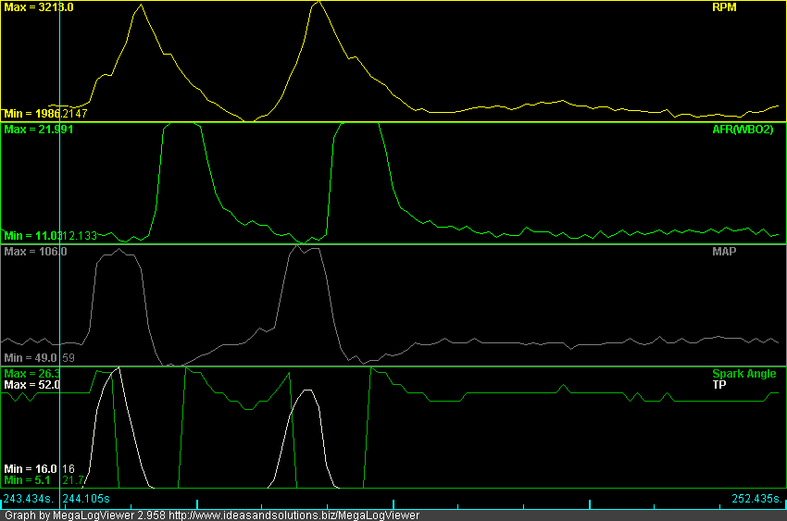The image size is (787, 521).
Task: Click the AFR Max = 21.991 readout
Action: 39,130
